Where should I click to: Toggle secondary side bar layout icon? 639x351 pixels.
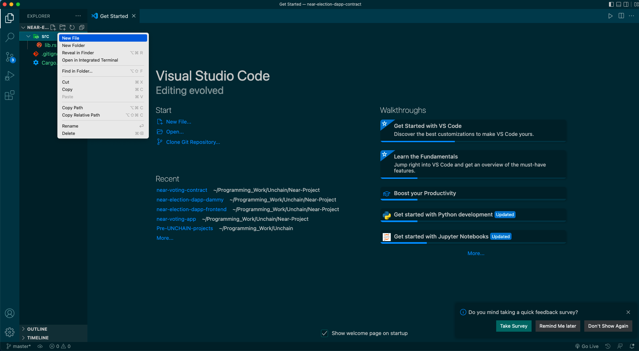pos(626,4)
